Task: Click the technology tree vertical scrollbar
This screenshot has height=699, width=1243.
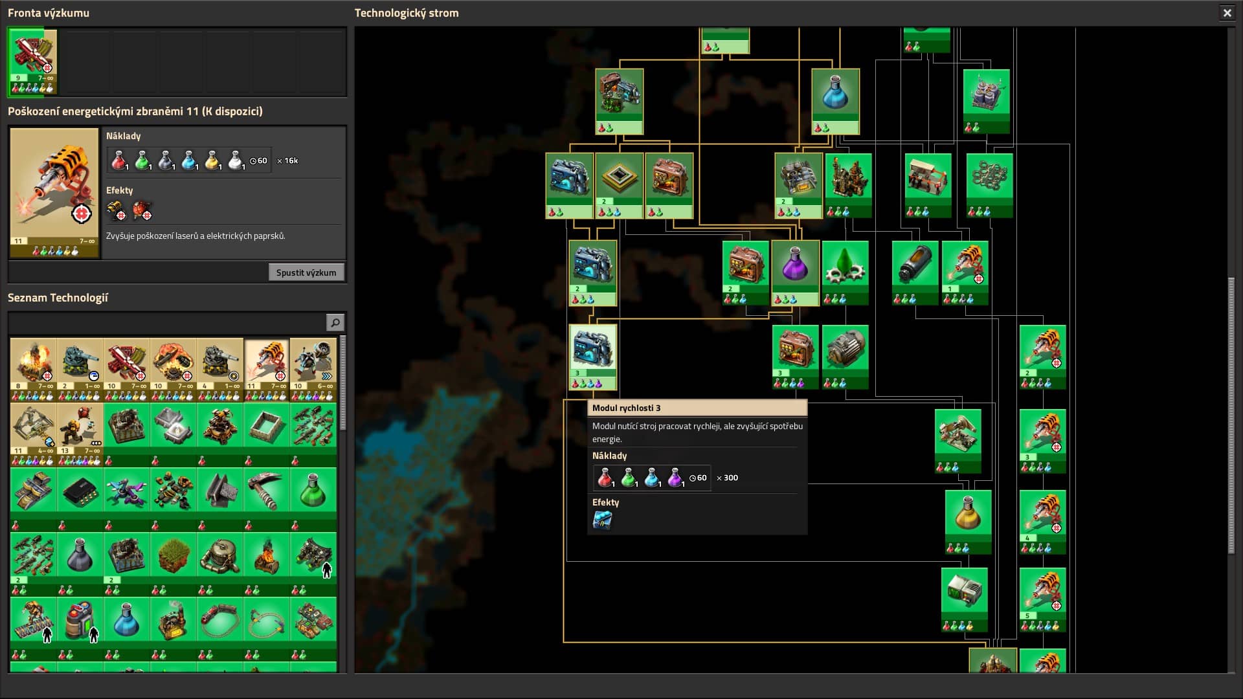Action: pyautogui.click(x=1231, y=416)
